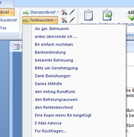
Task: Choose 'Dank Bemühungen' entry
Action: tap(74, 76)
